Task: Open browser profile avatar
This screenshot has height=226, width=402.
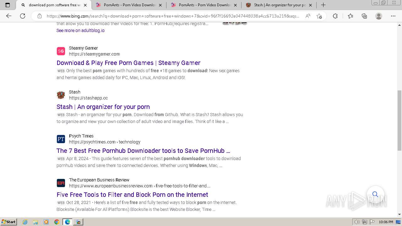Action: tap(379, 16)
